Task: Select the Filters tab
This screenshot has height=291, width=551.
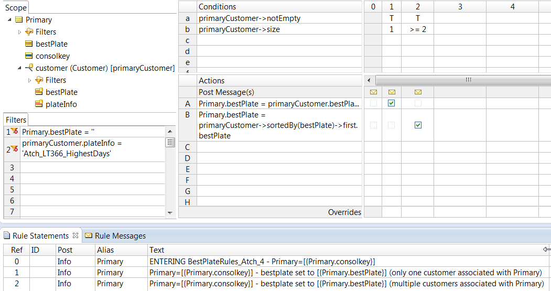Action: tap(16, 120)
